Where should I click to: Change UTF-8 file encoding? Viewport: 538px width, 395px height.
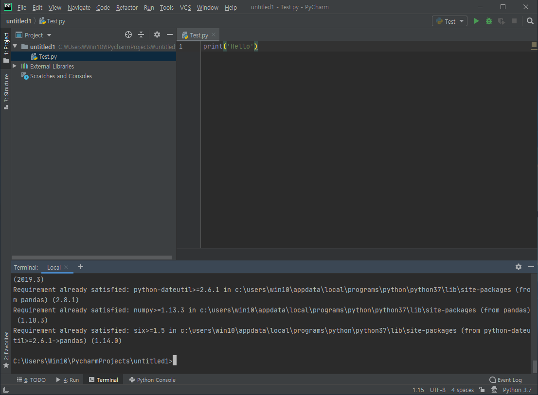pyautogui.click(x=437, y=390)
